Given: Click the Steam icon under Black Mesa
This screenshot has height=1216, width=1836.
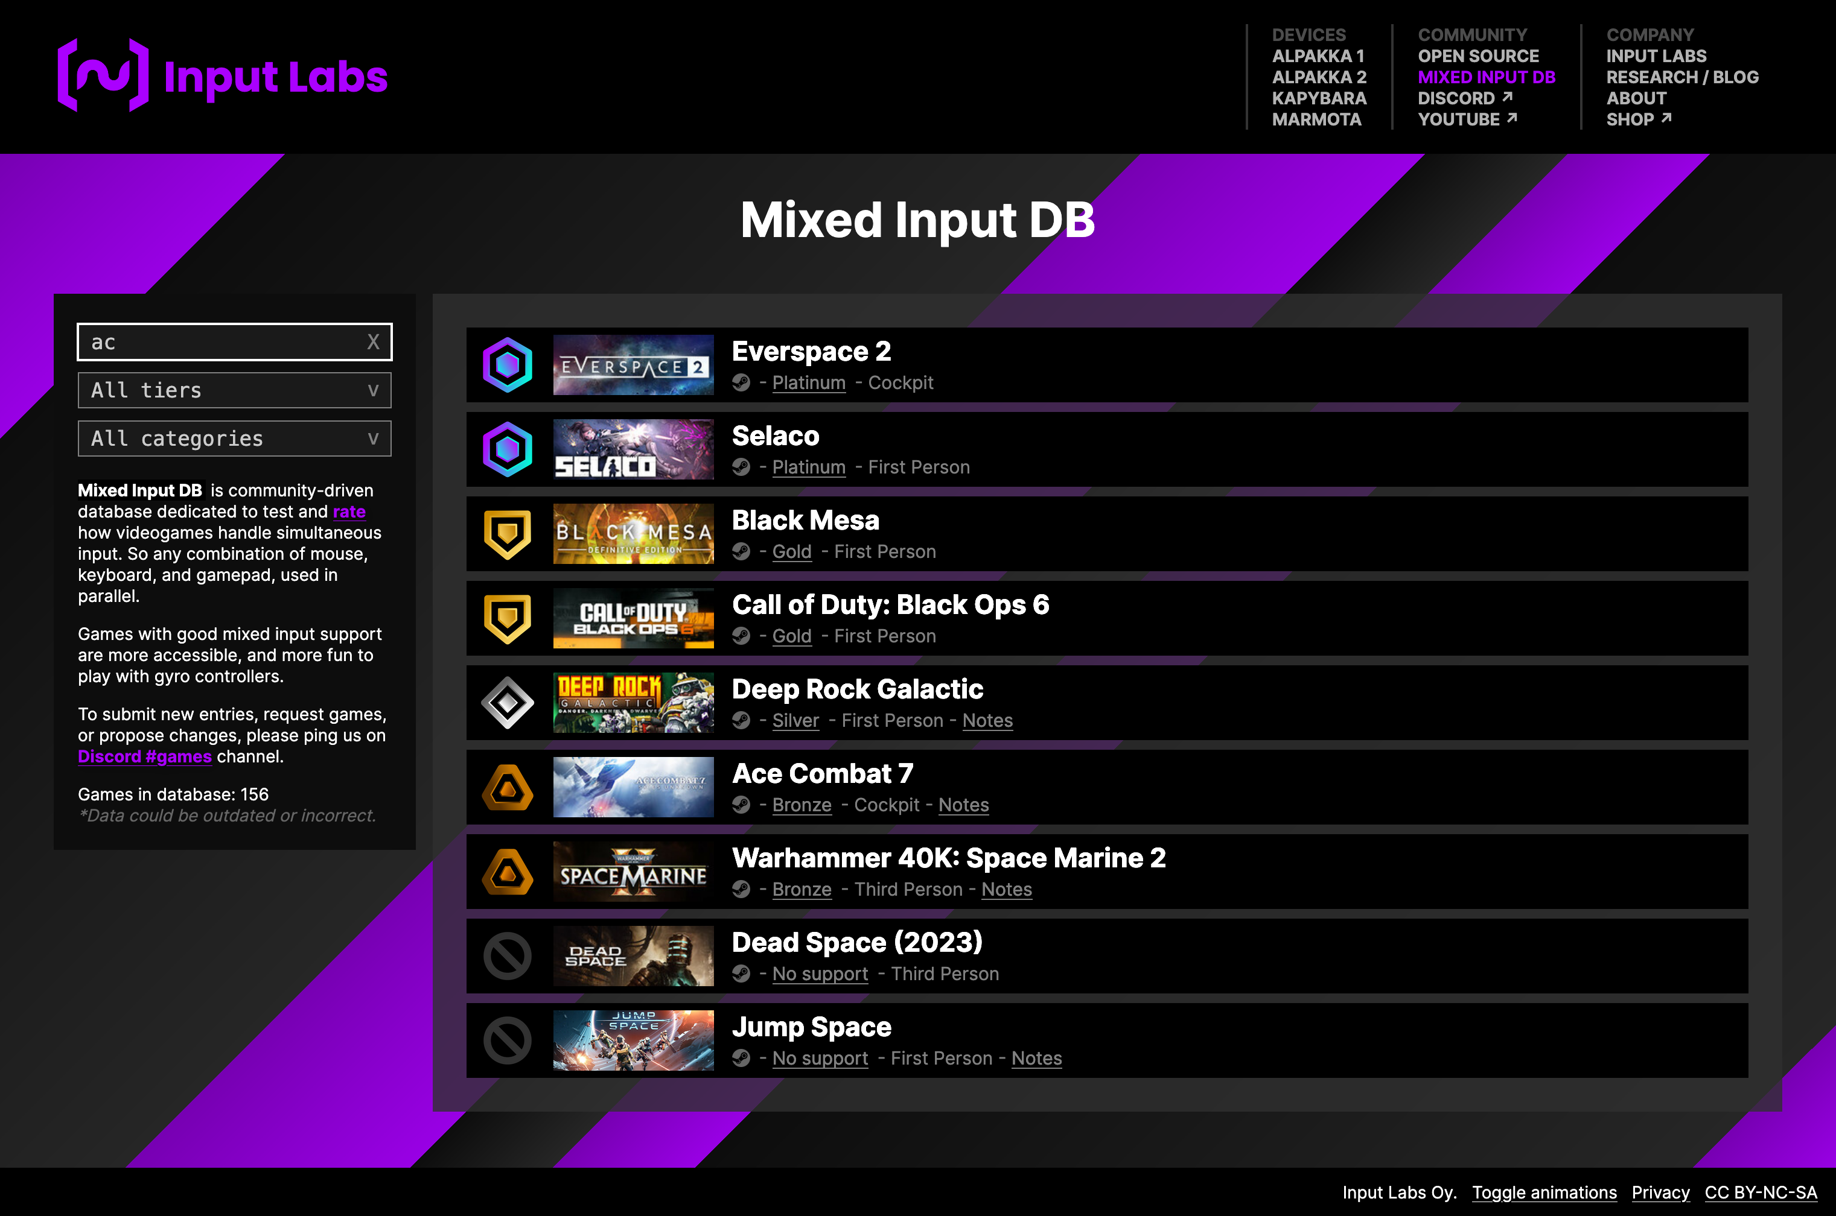Looking at the screenshot, I should pos(741,552).
